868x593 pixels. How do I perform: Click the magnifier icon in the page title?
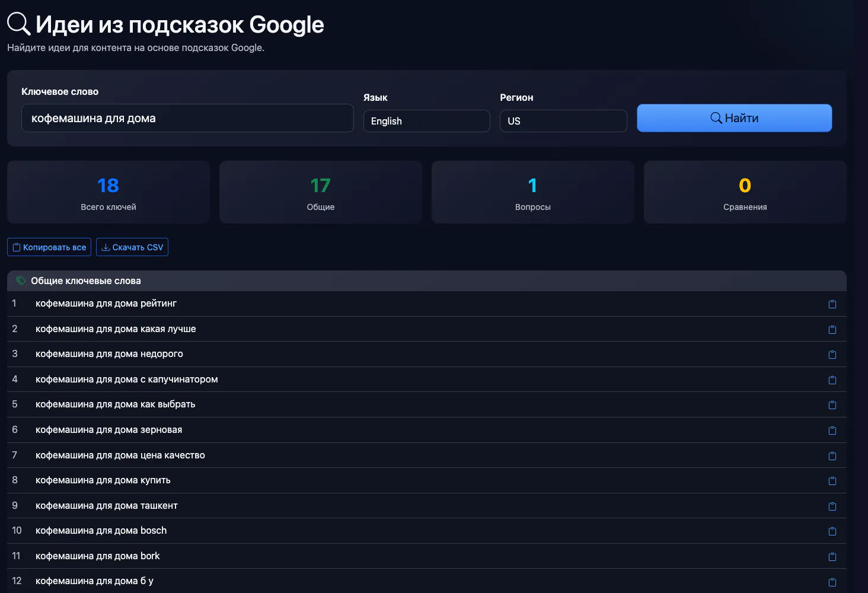pyautogui.click(x=18, y=24)
